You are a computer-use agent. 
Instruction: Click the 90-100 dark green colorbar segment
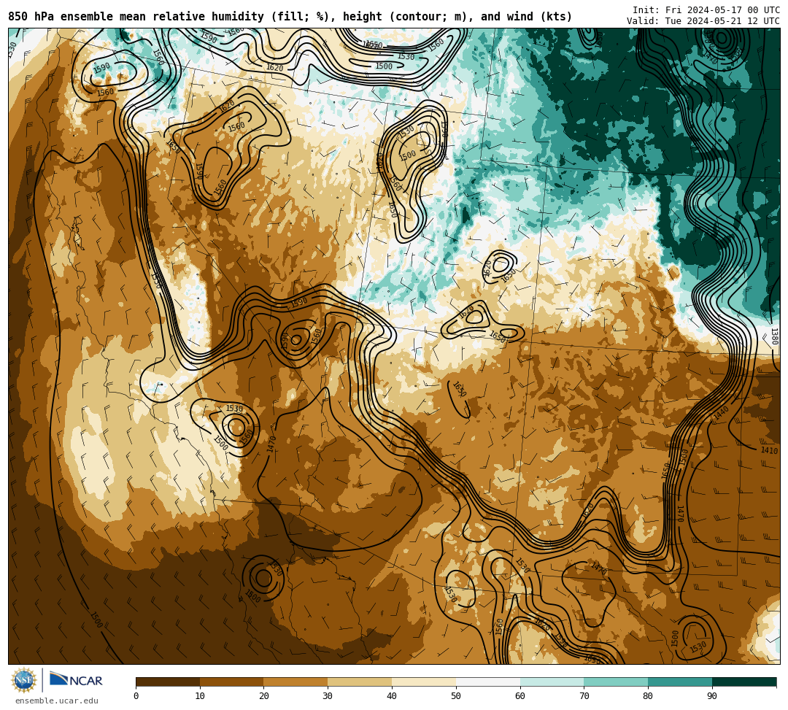tap(744, 682)
